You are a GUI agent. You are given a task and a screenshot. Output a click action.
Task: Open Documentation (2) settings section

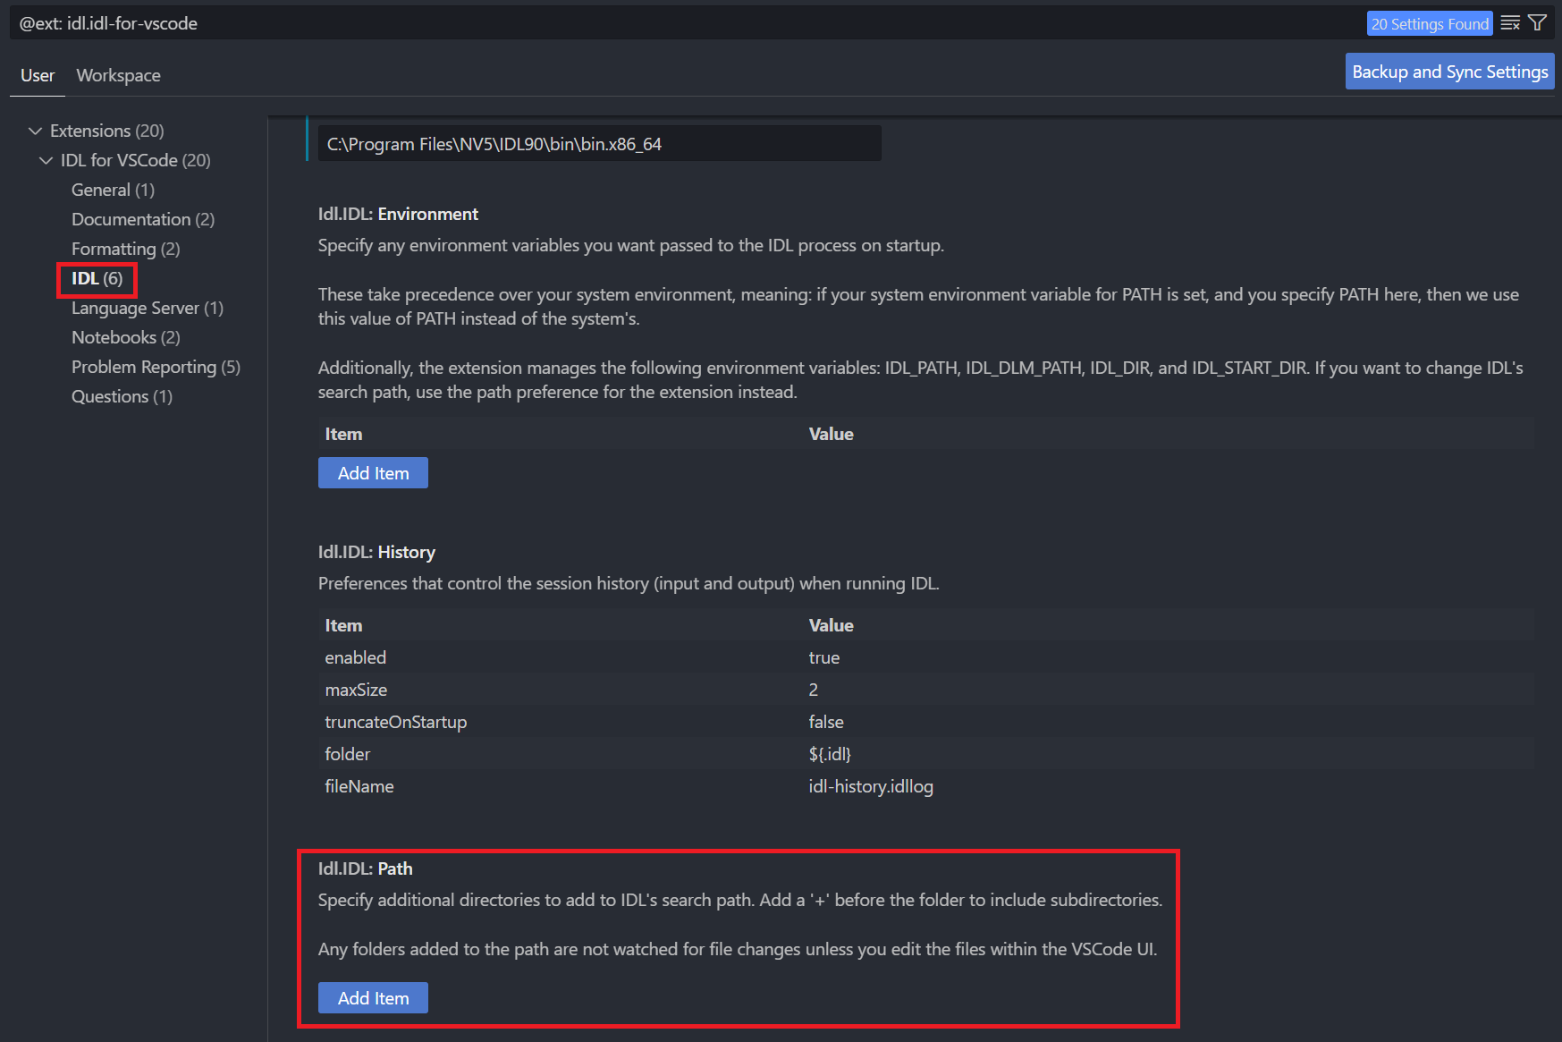coord(143,219)
